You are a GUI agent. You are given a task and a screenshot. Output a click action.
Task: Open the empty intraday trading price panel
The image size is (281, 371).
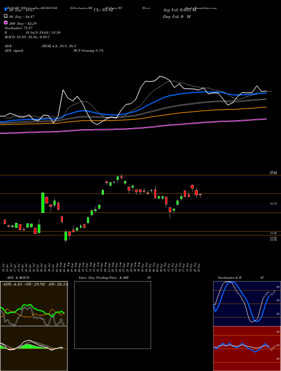point(112,315)
